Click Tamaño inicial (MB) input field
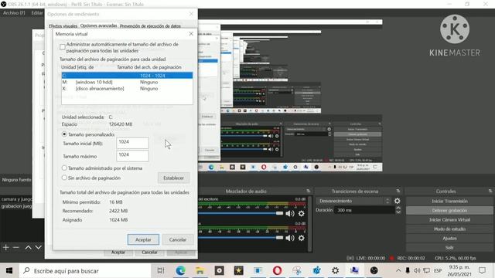This screenshot has height=278, width=495. tap(132, 143)
